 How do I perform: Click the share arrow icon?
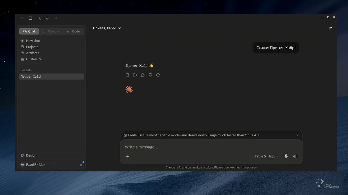pyautogui.click(x=330, y=28)
